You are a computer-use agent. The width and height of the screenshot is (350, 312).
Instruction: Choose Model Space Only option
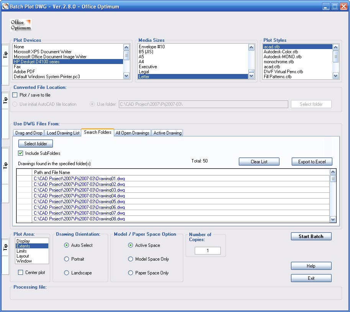click(x=130, y=259)
